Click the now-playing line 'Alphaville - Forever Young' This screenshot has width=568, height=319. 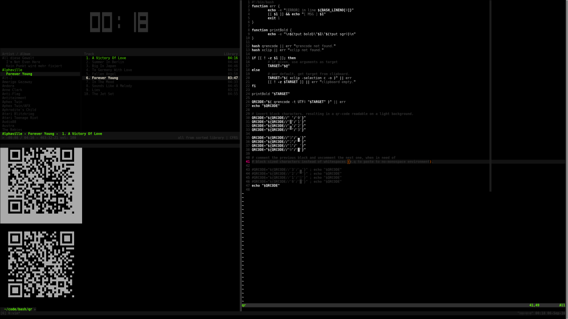pos(52,134)
